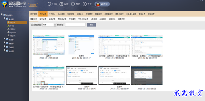The width and height of the screenshot is (205, 101).
Task: Select the highlighted first PC under 未分组
Action: click(17, 22)
